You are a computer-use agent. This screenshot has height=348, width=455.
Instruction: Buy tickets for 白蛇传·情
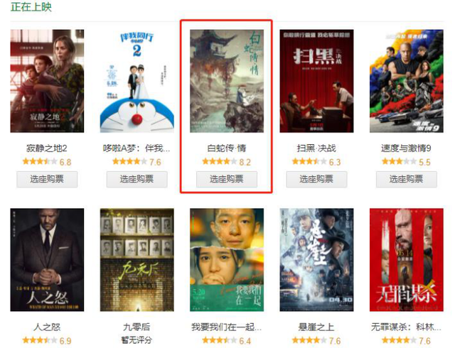point(227,179)
